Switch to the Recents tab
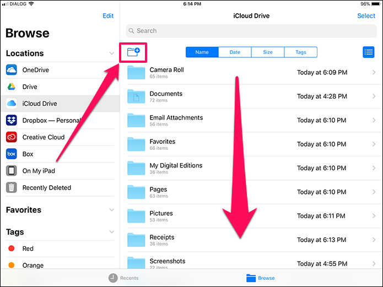 [123, 278]
